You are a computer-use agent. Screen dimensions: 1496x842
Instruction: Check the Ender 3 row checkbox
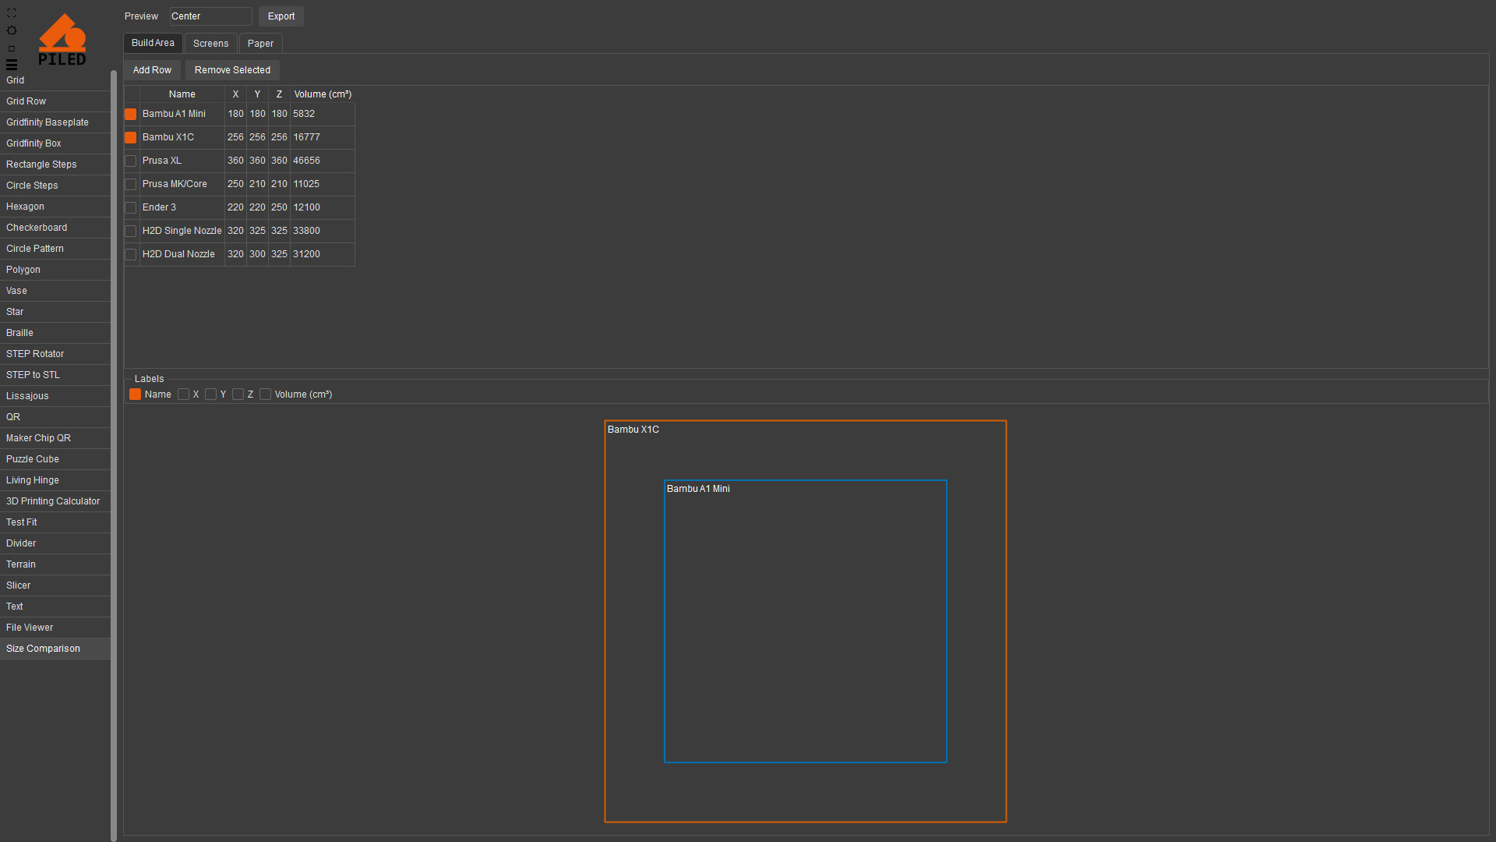pos(131,208)
